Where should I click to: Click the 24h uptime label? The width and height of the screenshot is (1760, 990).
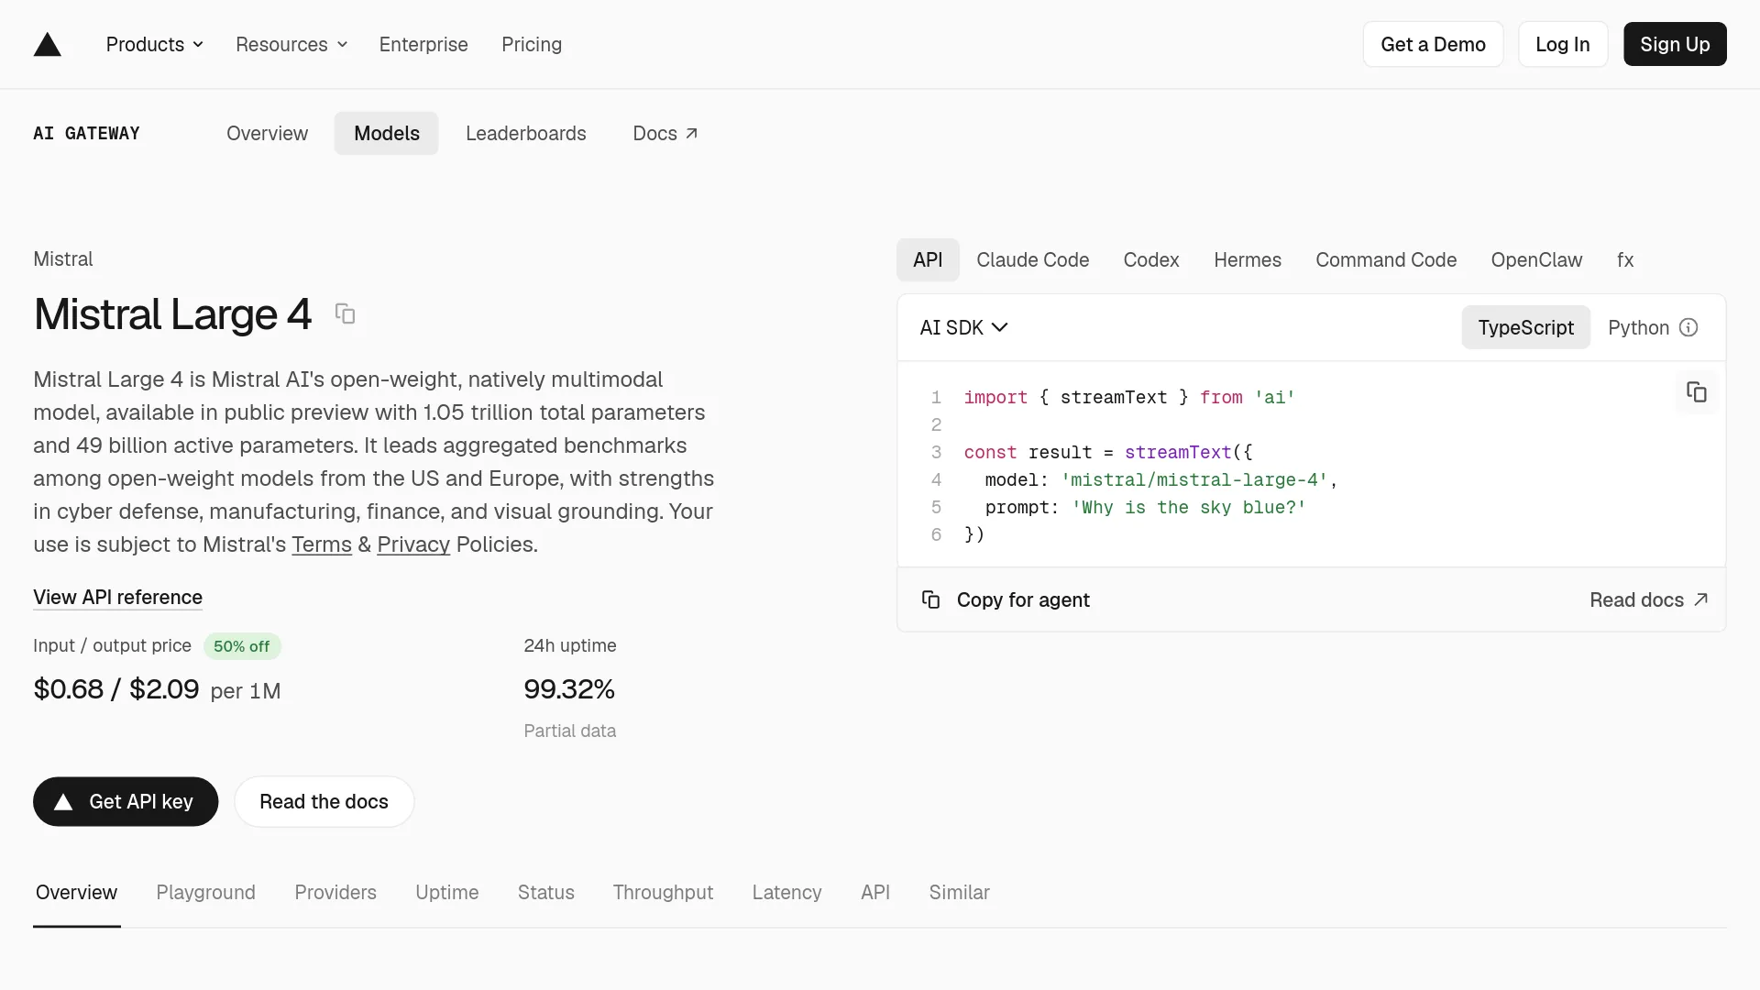point(569,645)
